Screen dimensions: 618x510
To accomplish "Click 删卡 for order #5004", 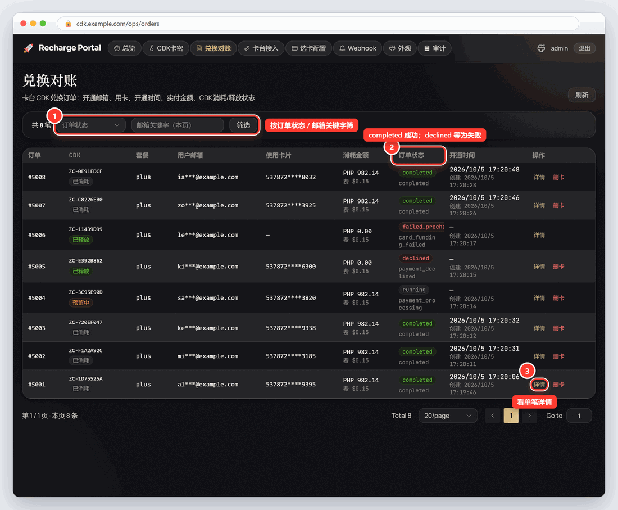I will [558, 298].
